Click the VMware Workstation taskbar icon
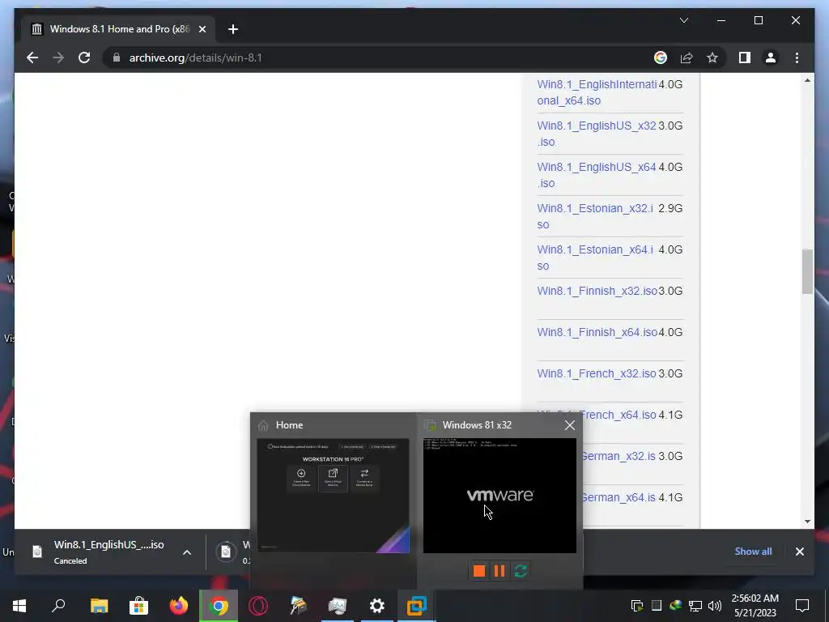Screen dimensions: 829x622 [x=417, y=606]
